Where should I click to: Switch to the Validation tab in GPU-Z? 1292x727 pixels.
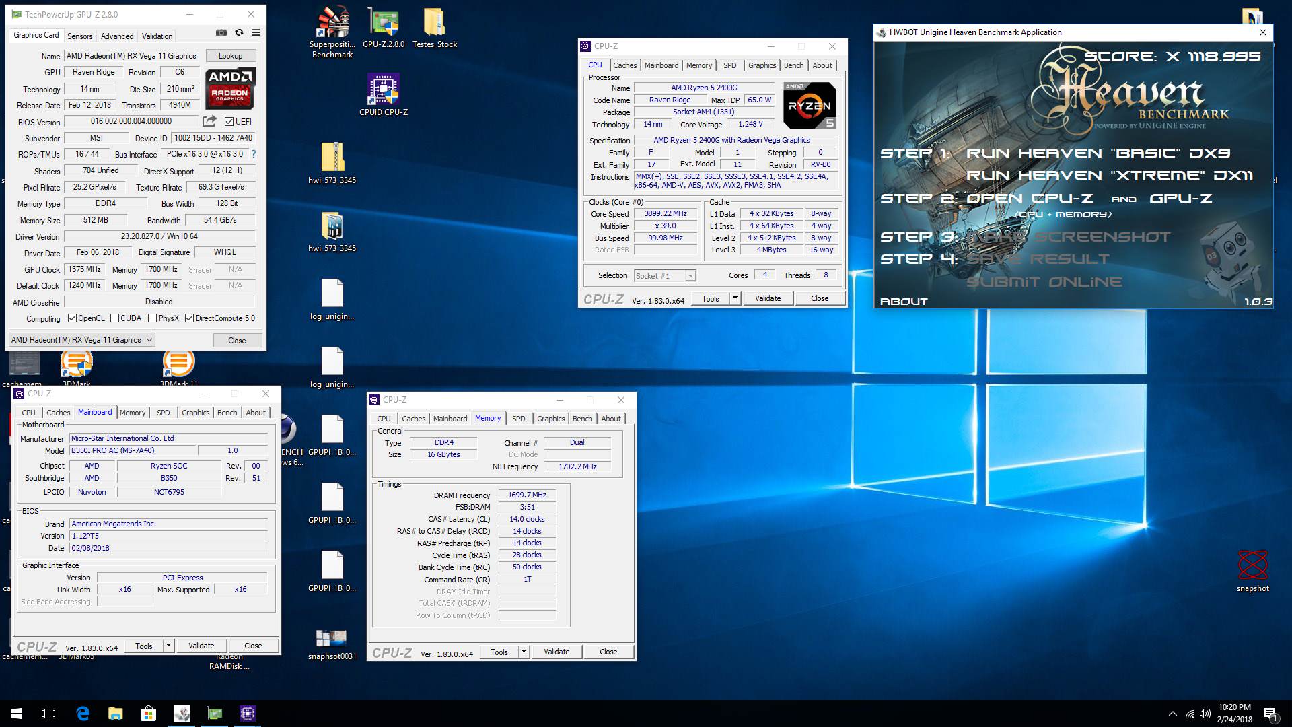157,36
